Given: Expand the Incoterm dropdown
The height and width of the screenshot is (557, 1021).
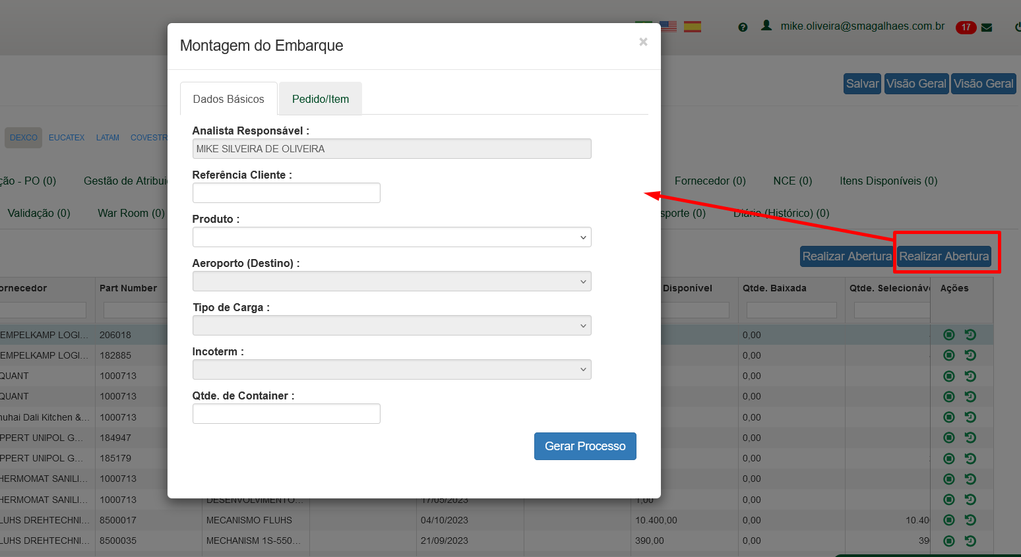Looking at the screenshot, I should (x=392, y=370).
